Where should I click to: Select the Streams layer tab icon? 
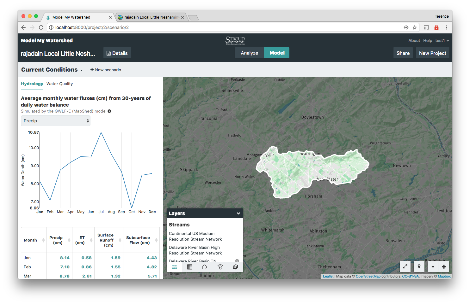175,267
